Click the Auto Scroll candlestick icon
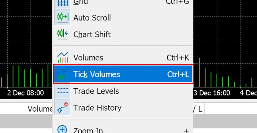Image resolution: width=257 pixels, height=133 pixels. pyautogui.click(x=63, y=17)
